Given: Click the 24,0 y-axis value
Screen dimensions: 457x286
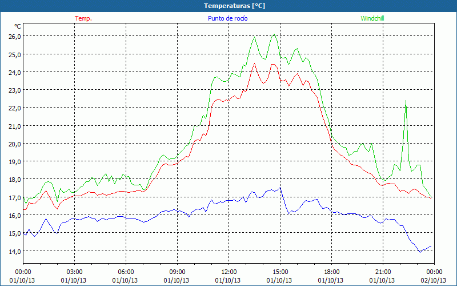Looking at the screenshot, I should click(15, 73).
